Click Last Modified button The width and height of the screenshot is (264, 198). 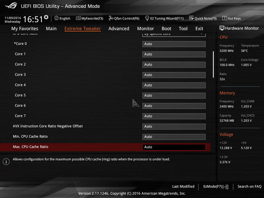tap(183, 186)
